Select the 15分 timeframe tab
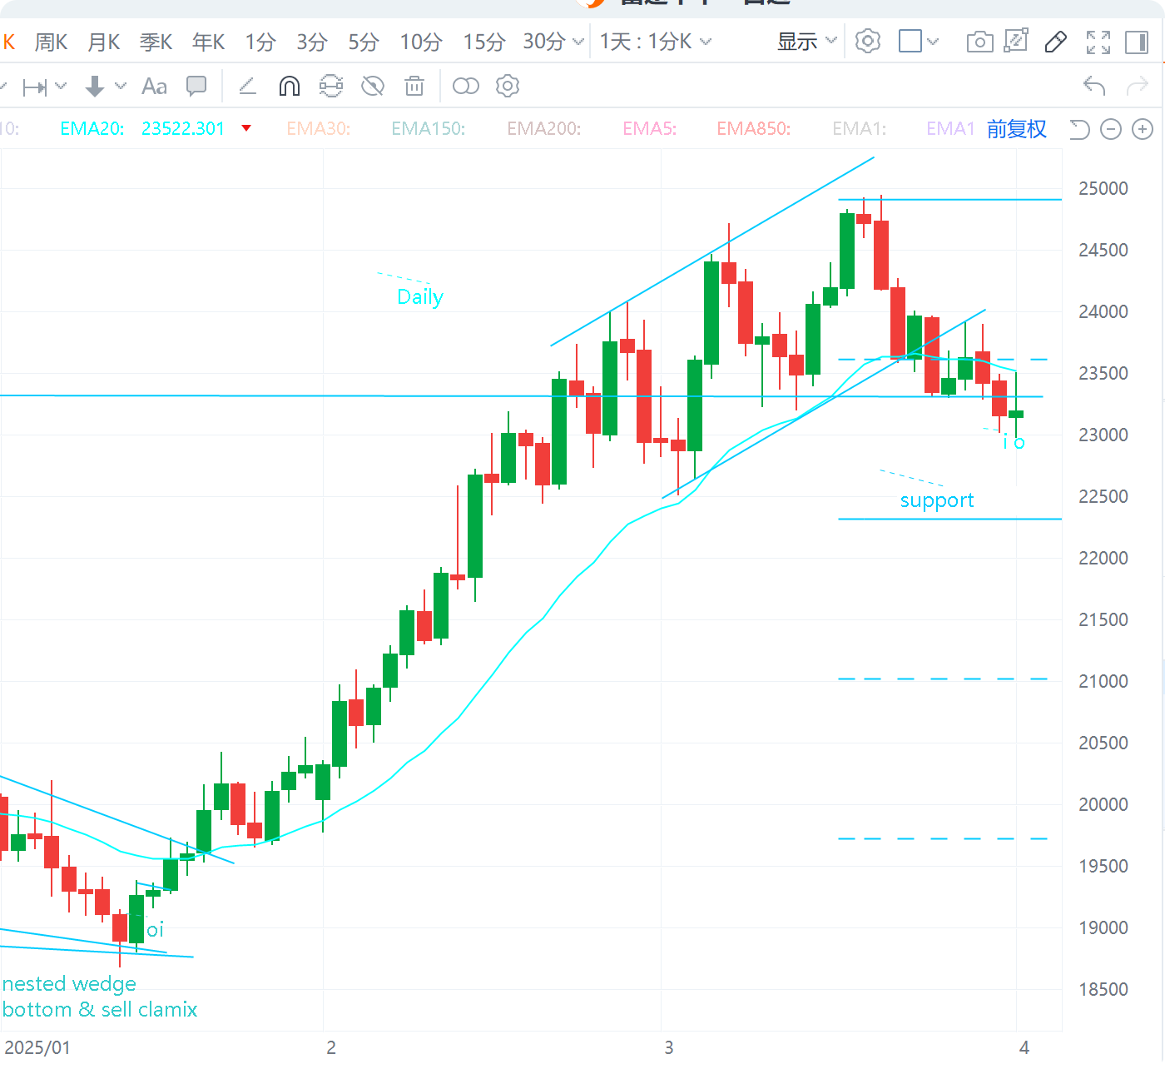 coord(484,42)
